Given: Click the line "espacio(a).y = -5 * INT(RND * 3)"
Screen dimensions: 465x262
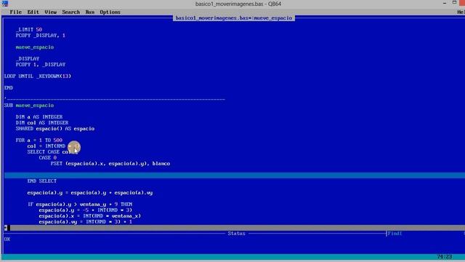Looking at the screenshot, I should [86, 210].
